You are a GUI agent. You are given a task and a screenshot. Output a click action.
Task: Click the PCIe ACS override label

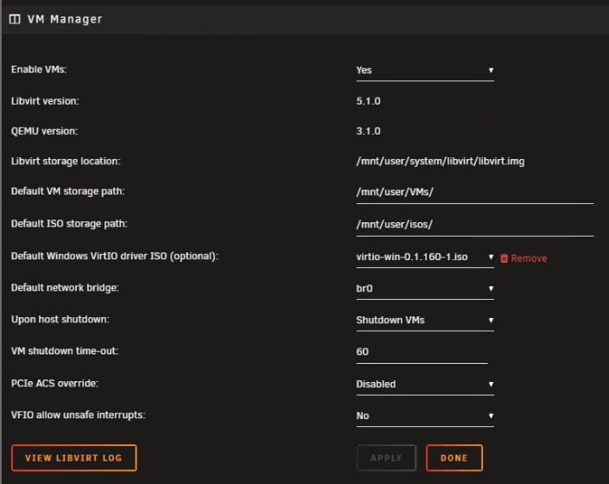[54, 384]
